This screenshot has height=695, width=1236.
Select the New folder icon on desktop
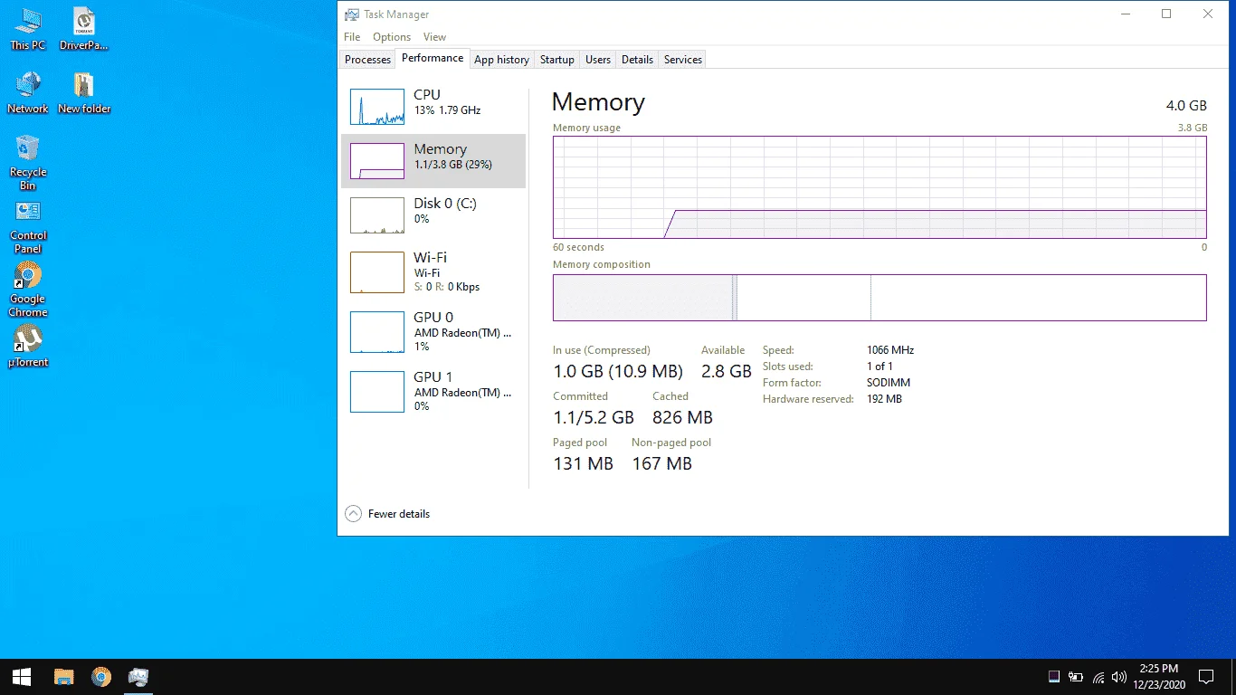(84, 92)
